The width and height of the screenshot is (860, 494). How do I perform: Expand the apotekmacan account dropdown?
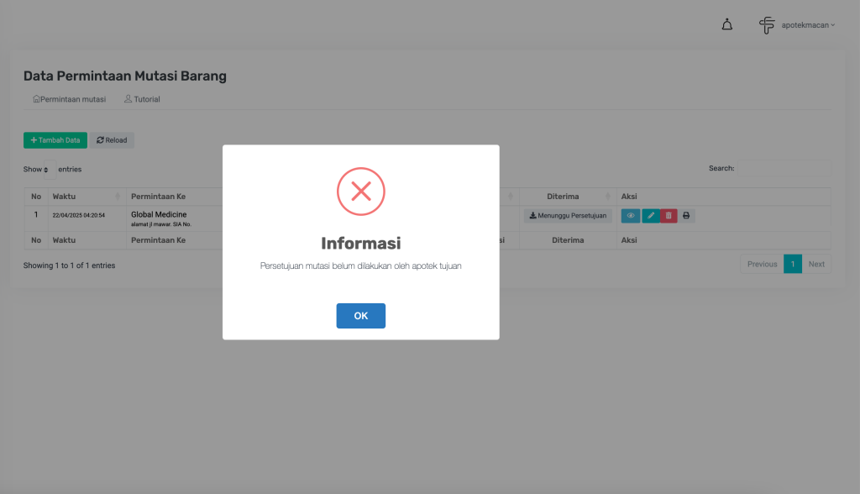tap(808, 25)
